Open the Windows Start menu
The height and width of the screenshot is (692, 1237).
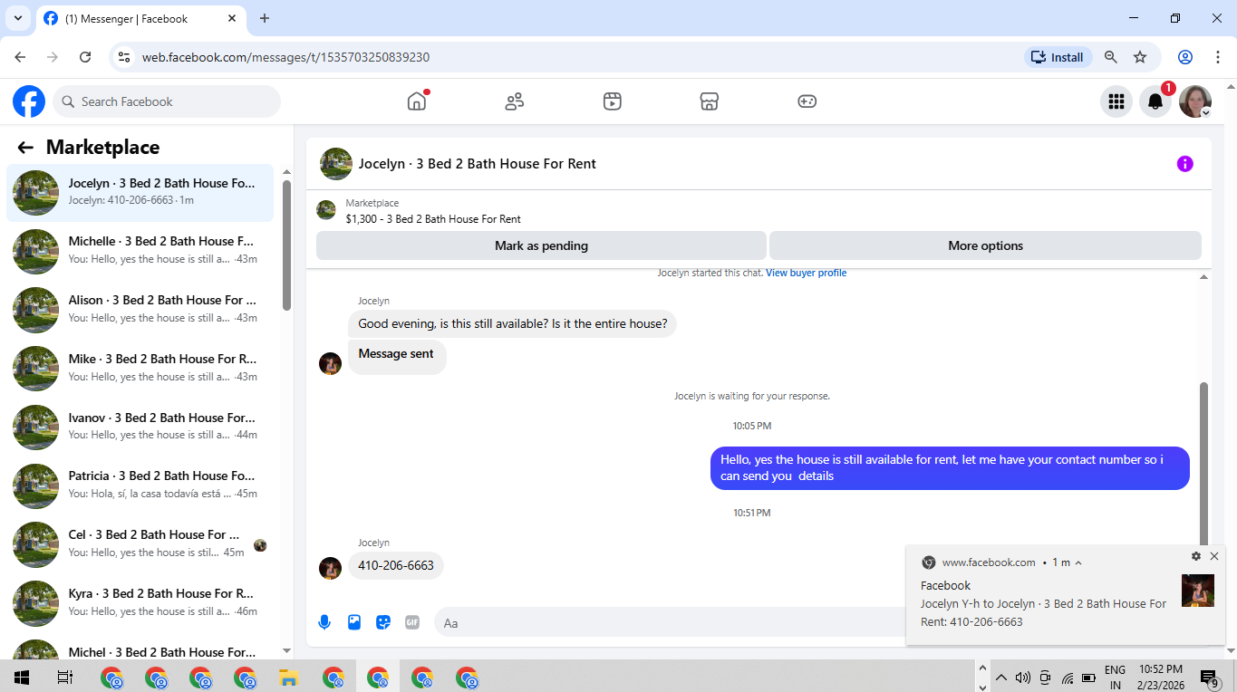pos(20,677)
